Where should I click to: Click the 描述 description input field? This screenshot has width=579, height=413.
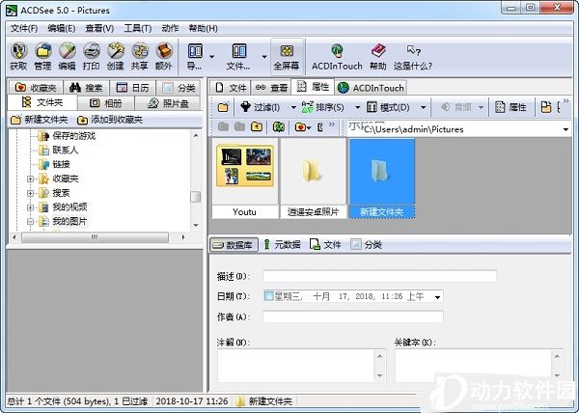tap(379, 276)
